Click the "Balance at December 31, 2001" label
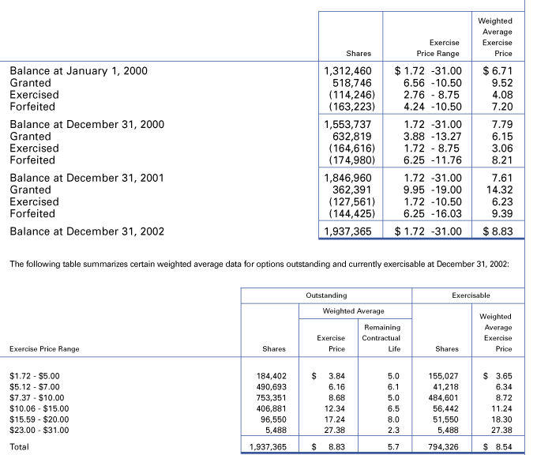Viewport: 552px width, 455px height. coord(87,178)
